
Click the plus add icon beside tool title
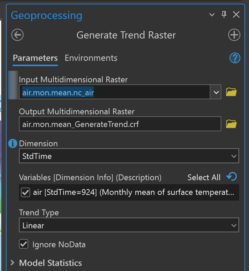coord(234,35)
